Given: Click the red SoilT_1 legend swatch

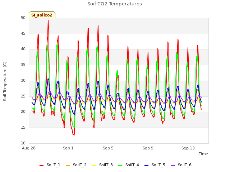Looking at the screenshot, I should click(42, 166).
